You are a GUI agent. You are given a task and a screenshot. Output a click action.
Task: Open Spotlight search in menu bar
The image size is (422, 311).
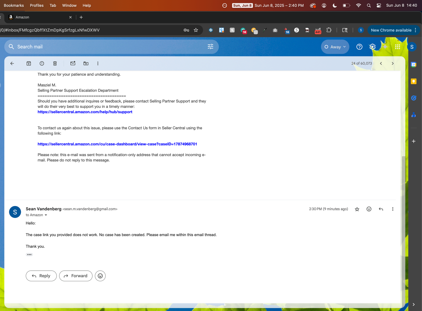(369, 6)
